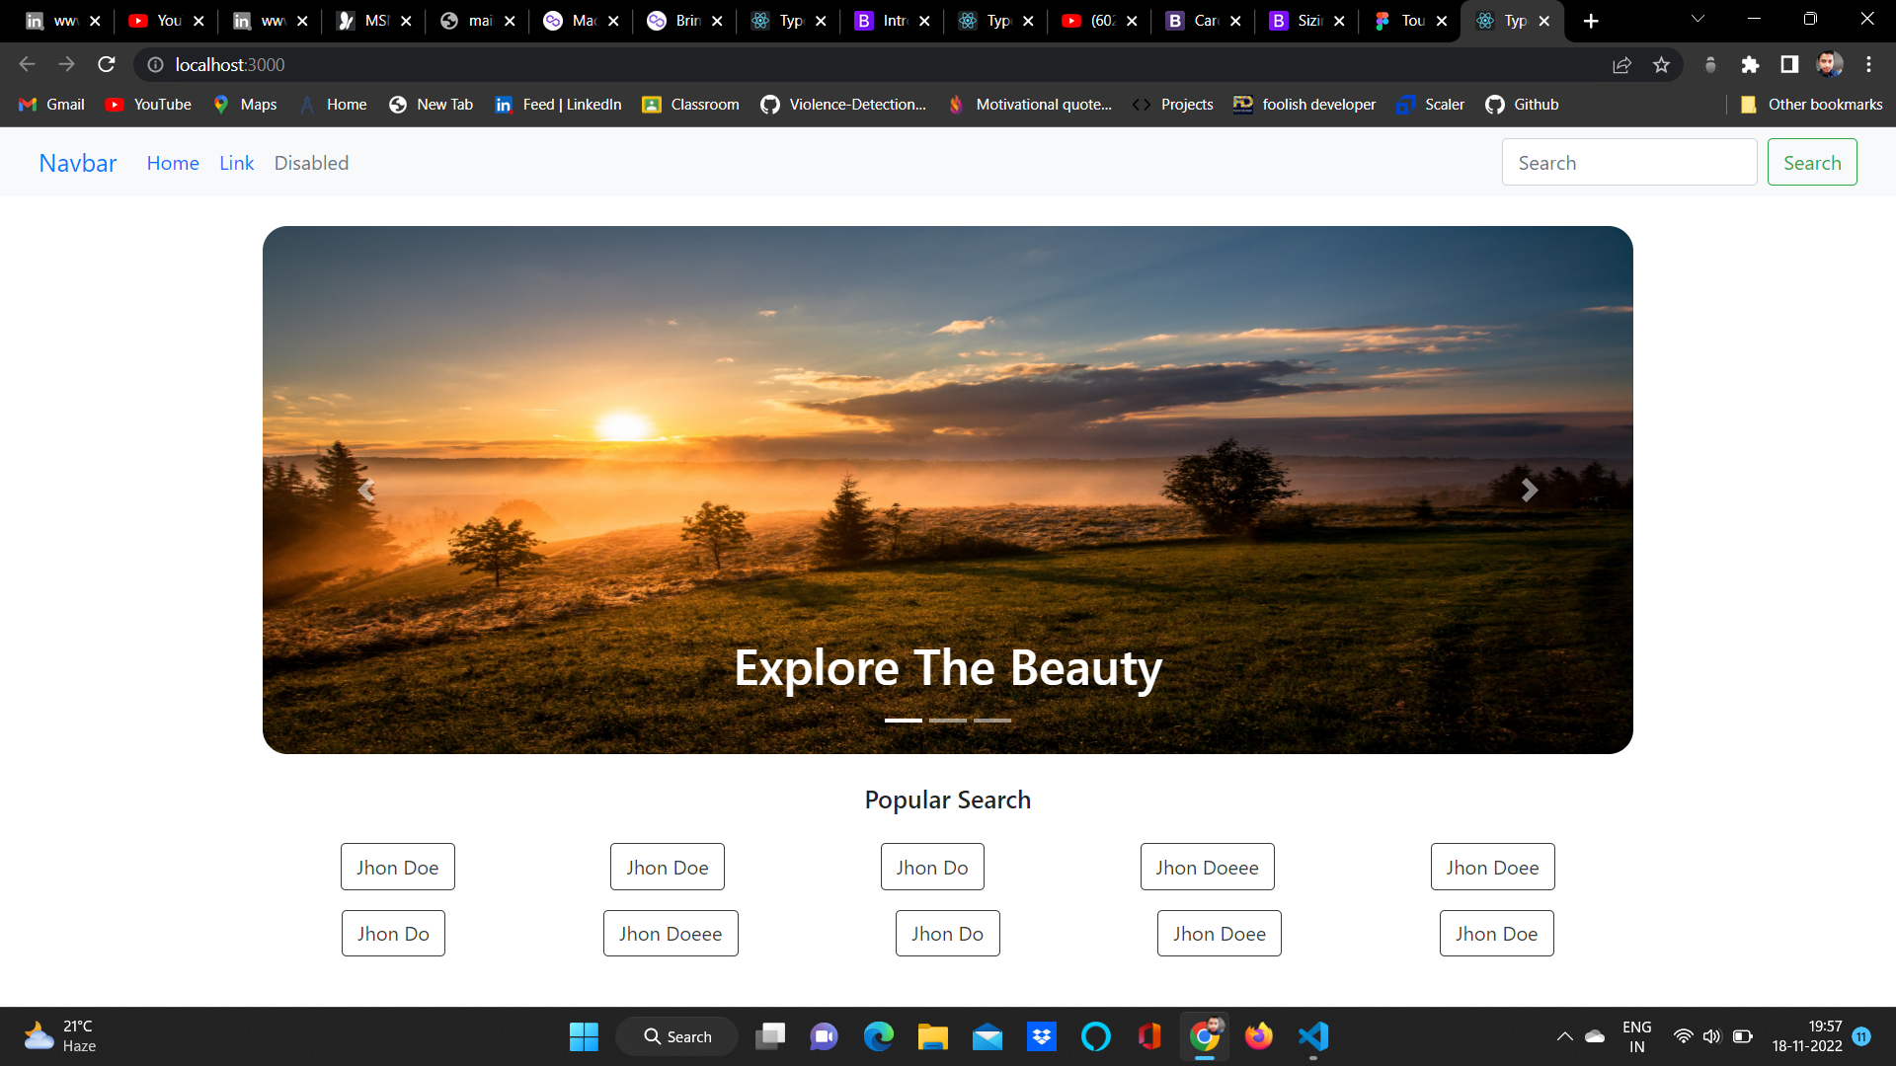
Task: Click the Jhon Doeee popular search button
Action: tap(1207, 868)
